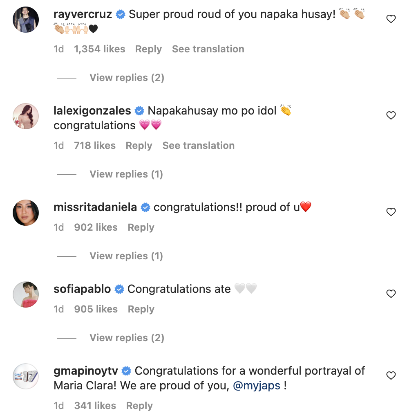Screen dimensions: 407x418
Task: Expand the reply under lalexigonzales's comment
Action: [126, 174]
